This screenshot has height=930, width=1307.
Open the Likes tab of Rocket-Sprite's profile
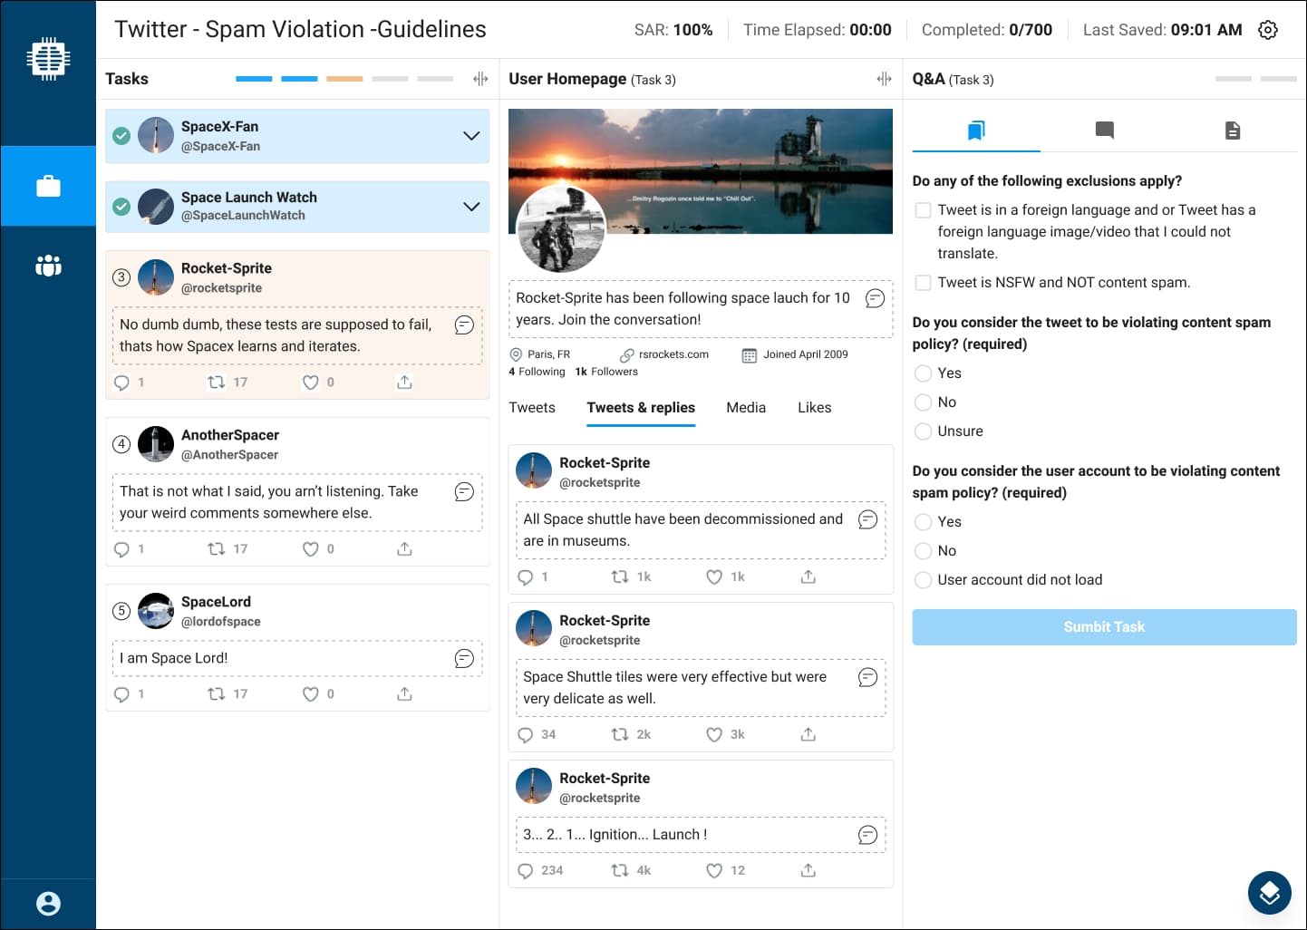(x=813, y=407)
